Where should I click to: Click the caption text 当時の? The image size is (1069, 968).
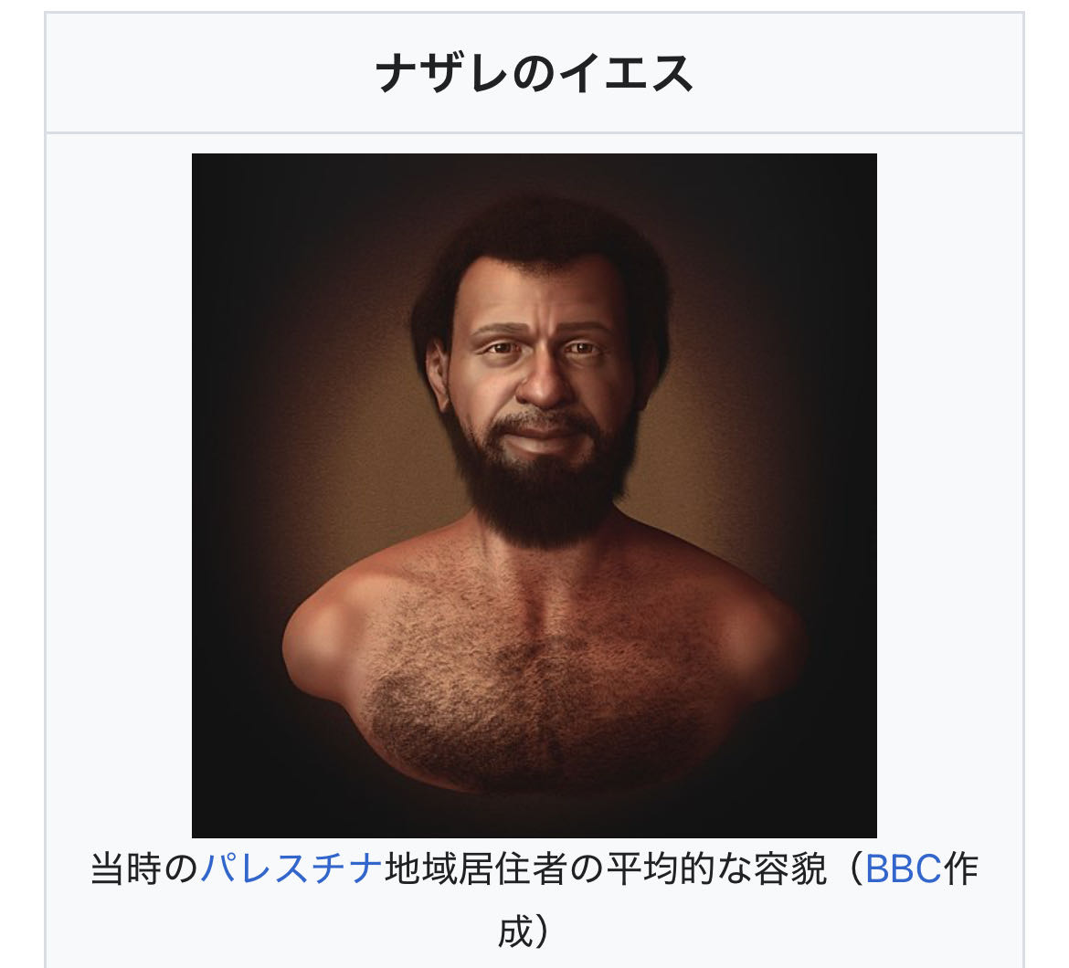144,869
